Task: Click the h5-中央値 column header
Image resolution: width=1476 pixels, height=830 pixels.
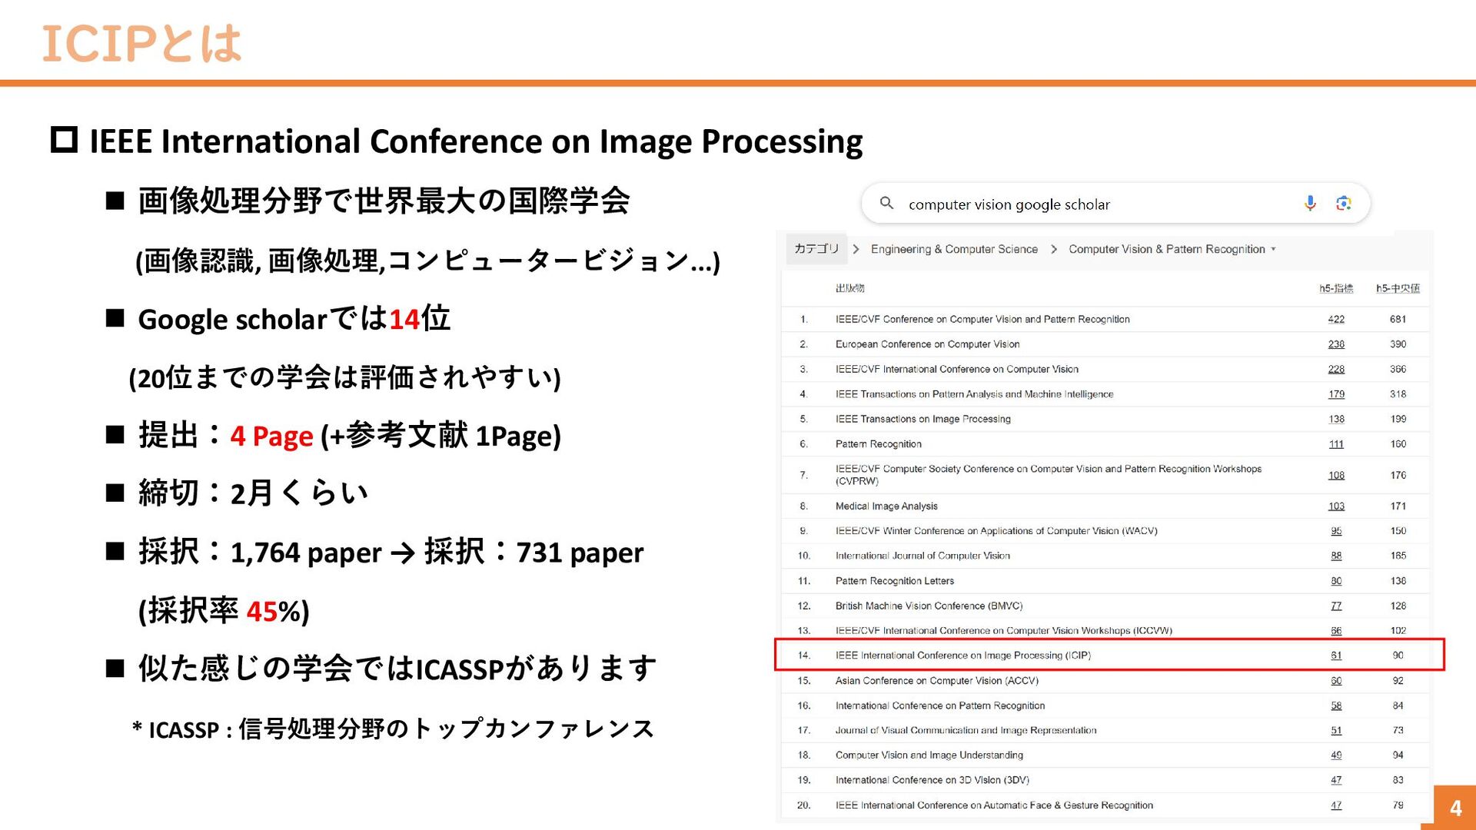Action: [1398, 288]
